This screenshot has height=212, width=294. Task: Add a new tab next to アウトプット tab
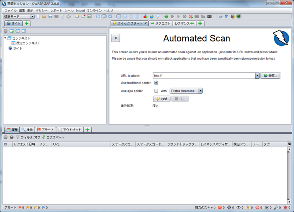tap(87, 130)
